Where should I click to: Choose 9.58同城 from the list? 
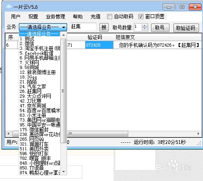pyautogui.click(x=40, y=67)
